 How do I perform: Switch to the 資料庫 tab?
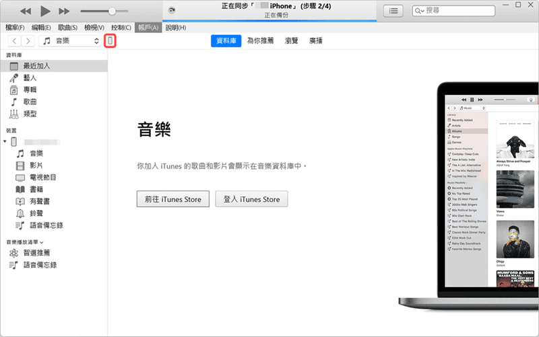226,41
